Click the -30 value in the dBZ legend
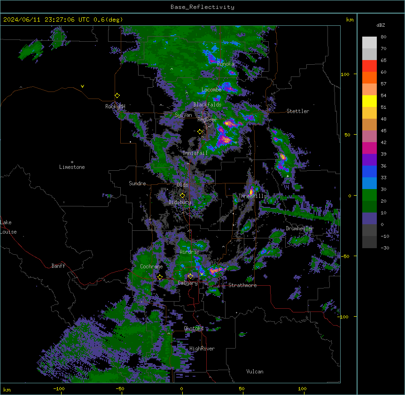Image resolution: width=405 pixels, height=395 pixels. tap(385, 248)
